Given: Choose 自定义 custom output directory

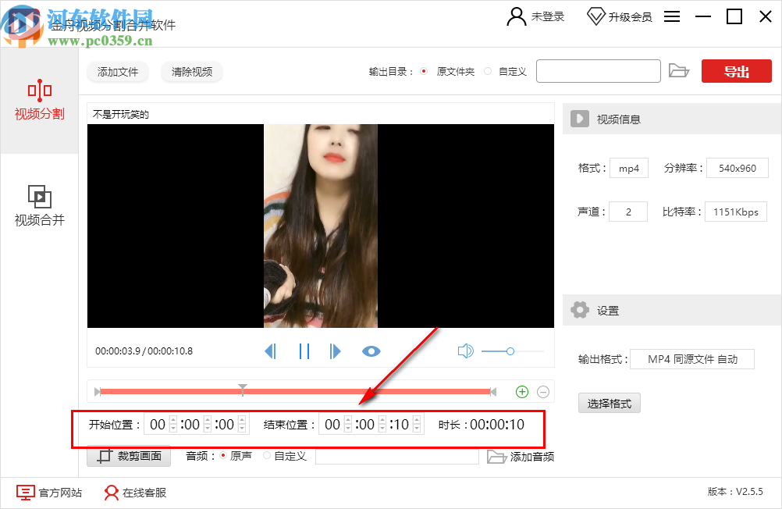Looking at the screenshot, I should click(x=489, y=70).
